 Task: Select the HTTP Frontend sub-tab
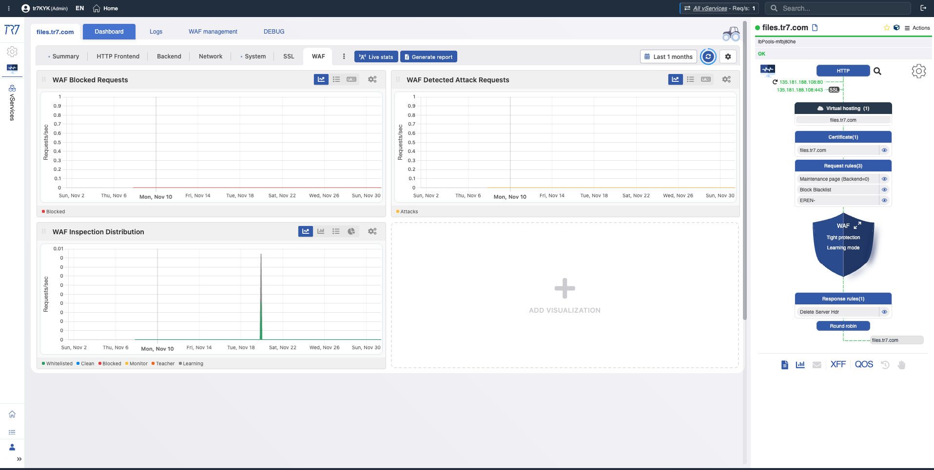[x=118, y=56]
